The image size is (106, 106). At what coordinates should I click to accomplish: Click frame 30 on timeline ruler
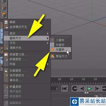point(83,79)
